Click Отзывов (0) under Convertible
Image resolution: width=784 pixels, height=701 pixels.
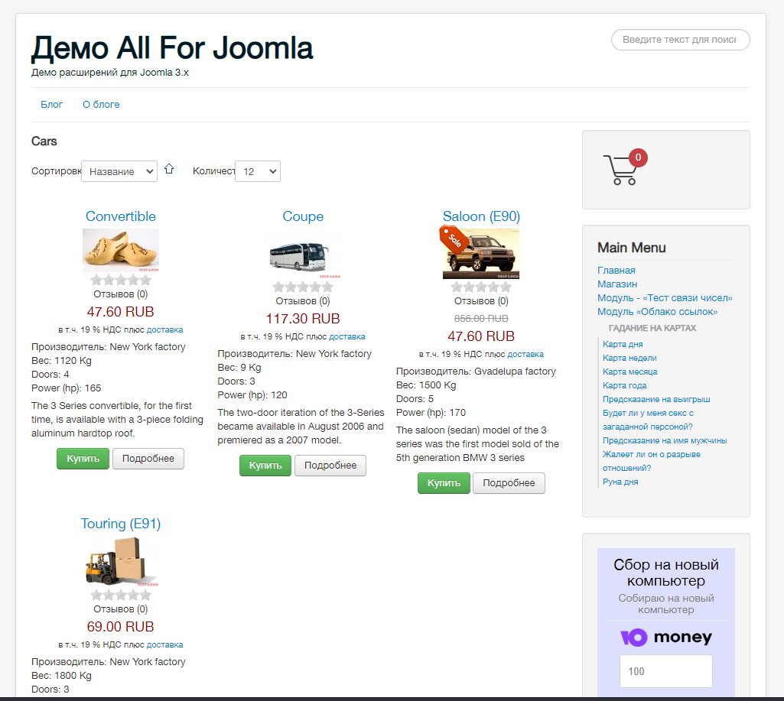121,294
